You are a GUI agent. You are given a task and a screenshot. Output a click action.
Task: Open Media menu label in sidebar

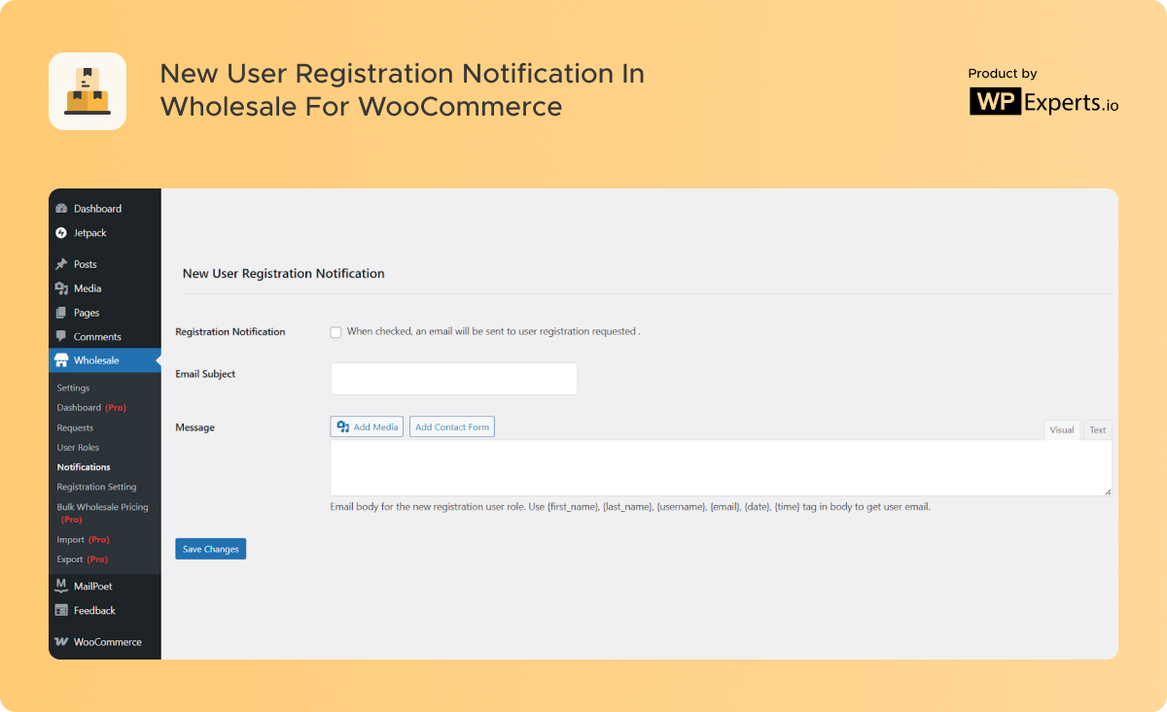point(88,288)
